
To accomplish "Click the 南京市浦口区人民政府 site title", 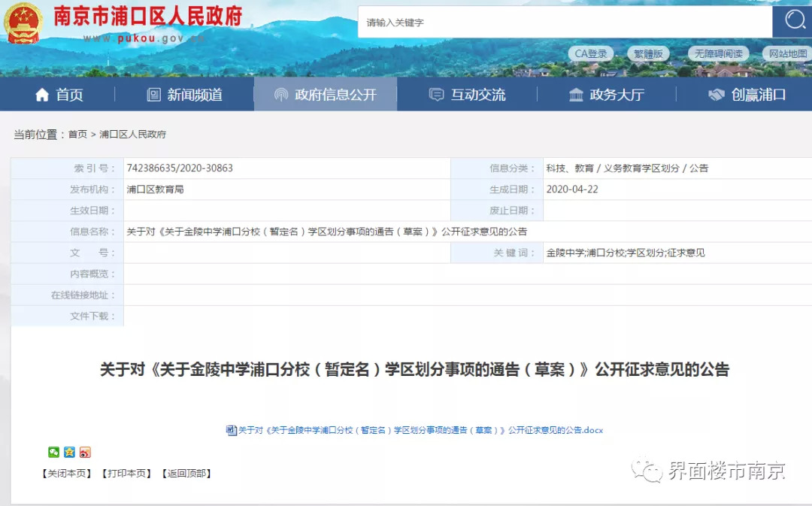I will coord(148,17).
